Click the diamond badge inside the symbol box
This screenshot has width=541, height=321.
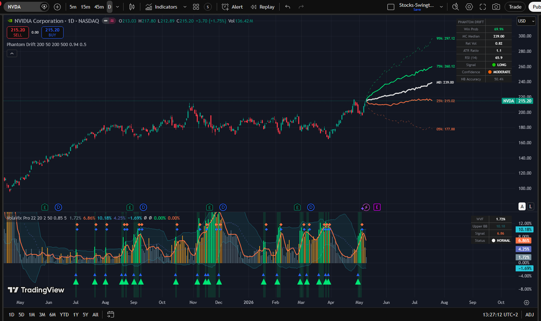coord(44,7)
